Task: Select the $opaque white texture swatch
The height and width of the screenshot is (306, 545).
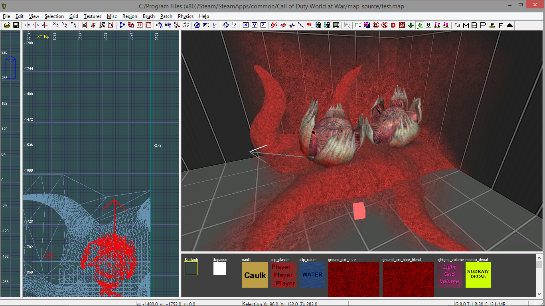Action: click(220, 269)
